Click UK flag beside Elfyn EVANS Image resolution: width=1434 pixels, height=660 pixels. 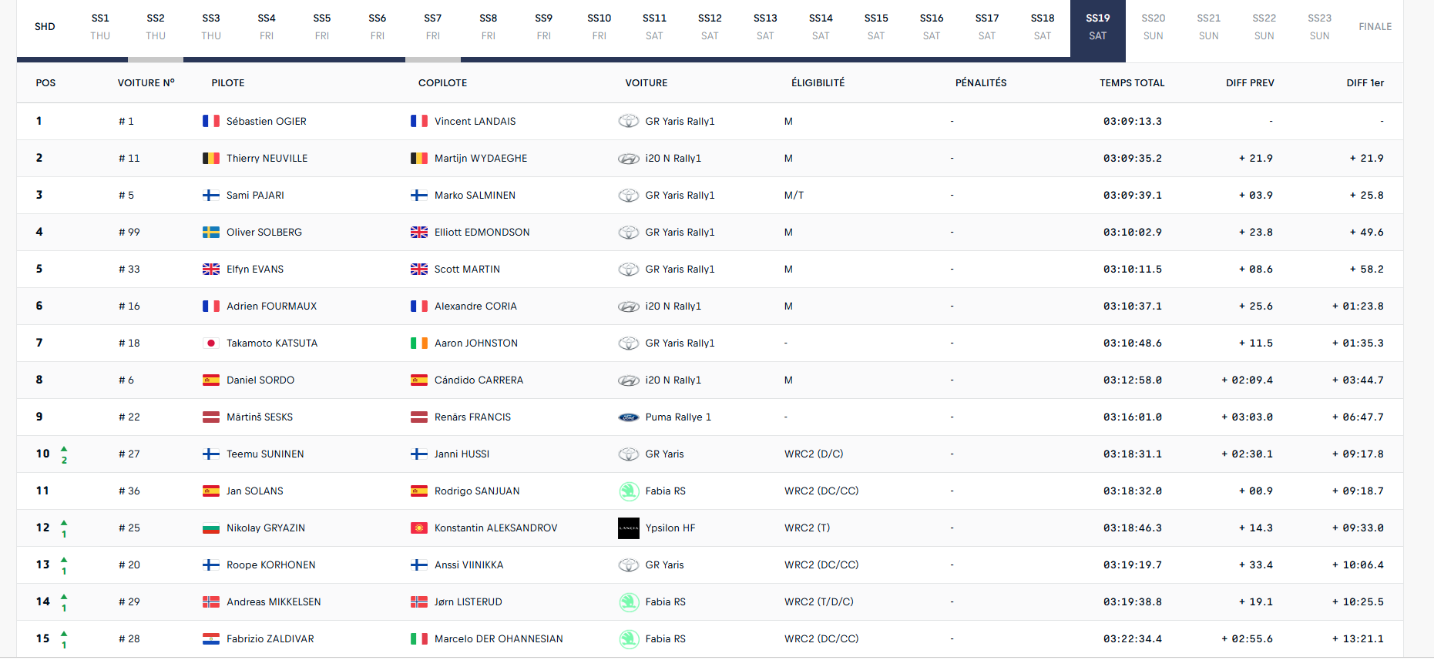pos(211,269)
